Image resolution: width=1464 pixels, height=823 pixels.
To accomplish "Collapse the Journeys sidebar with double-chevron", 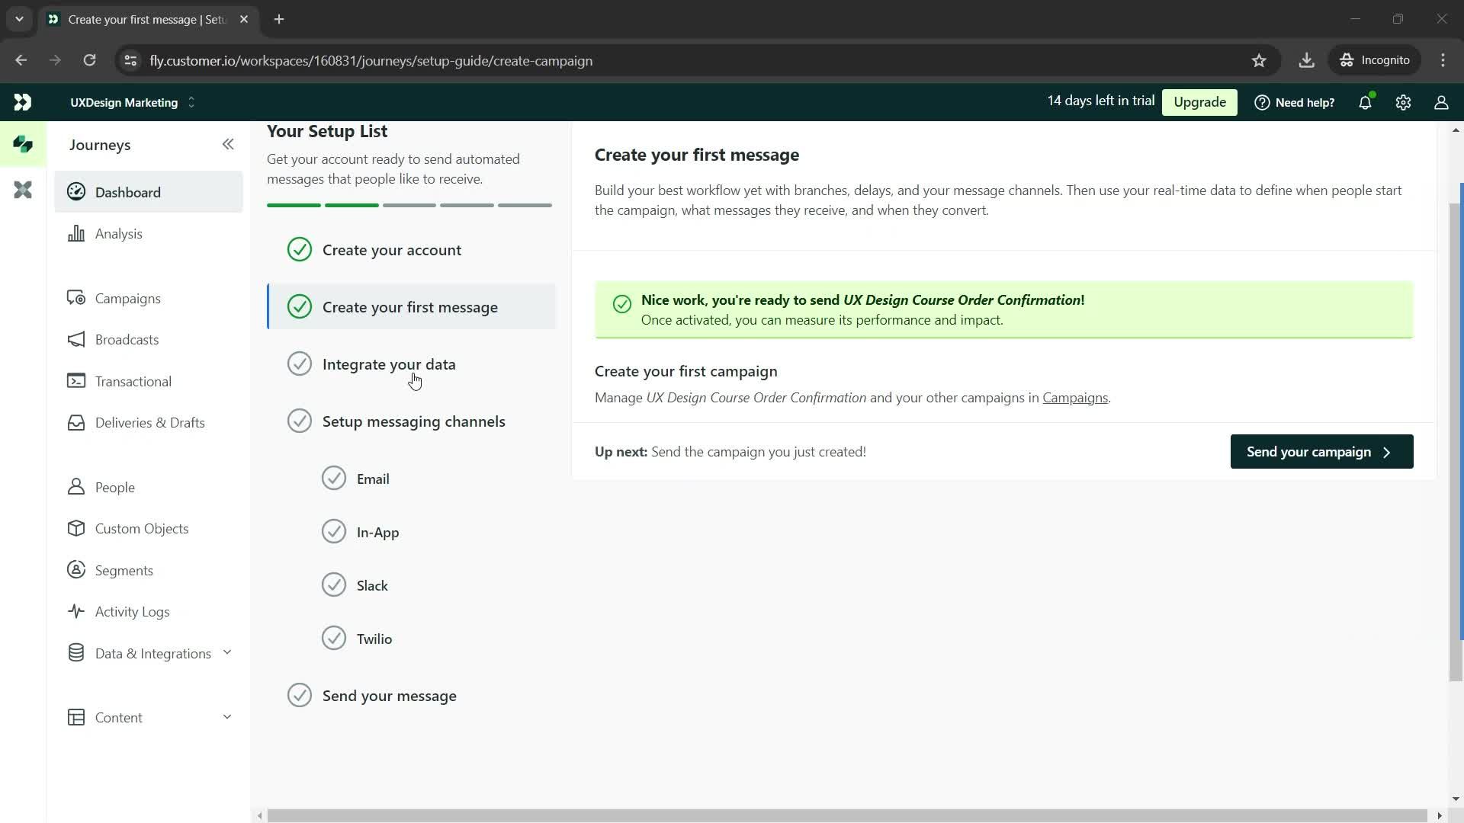I will tap(228, 144).
